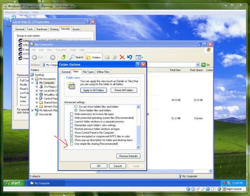This screenshot has height=196, width=250.
Task: Click VirtualBox network status icon
Action: point(198,189)
